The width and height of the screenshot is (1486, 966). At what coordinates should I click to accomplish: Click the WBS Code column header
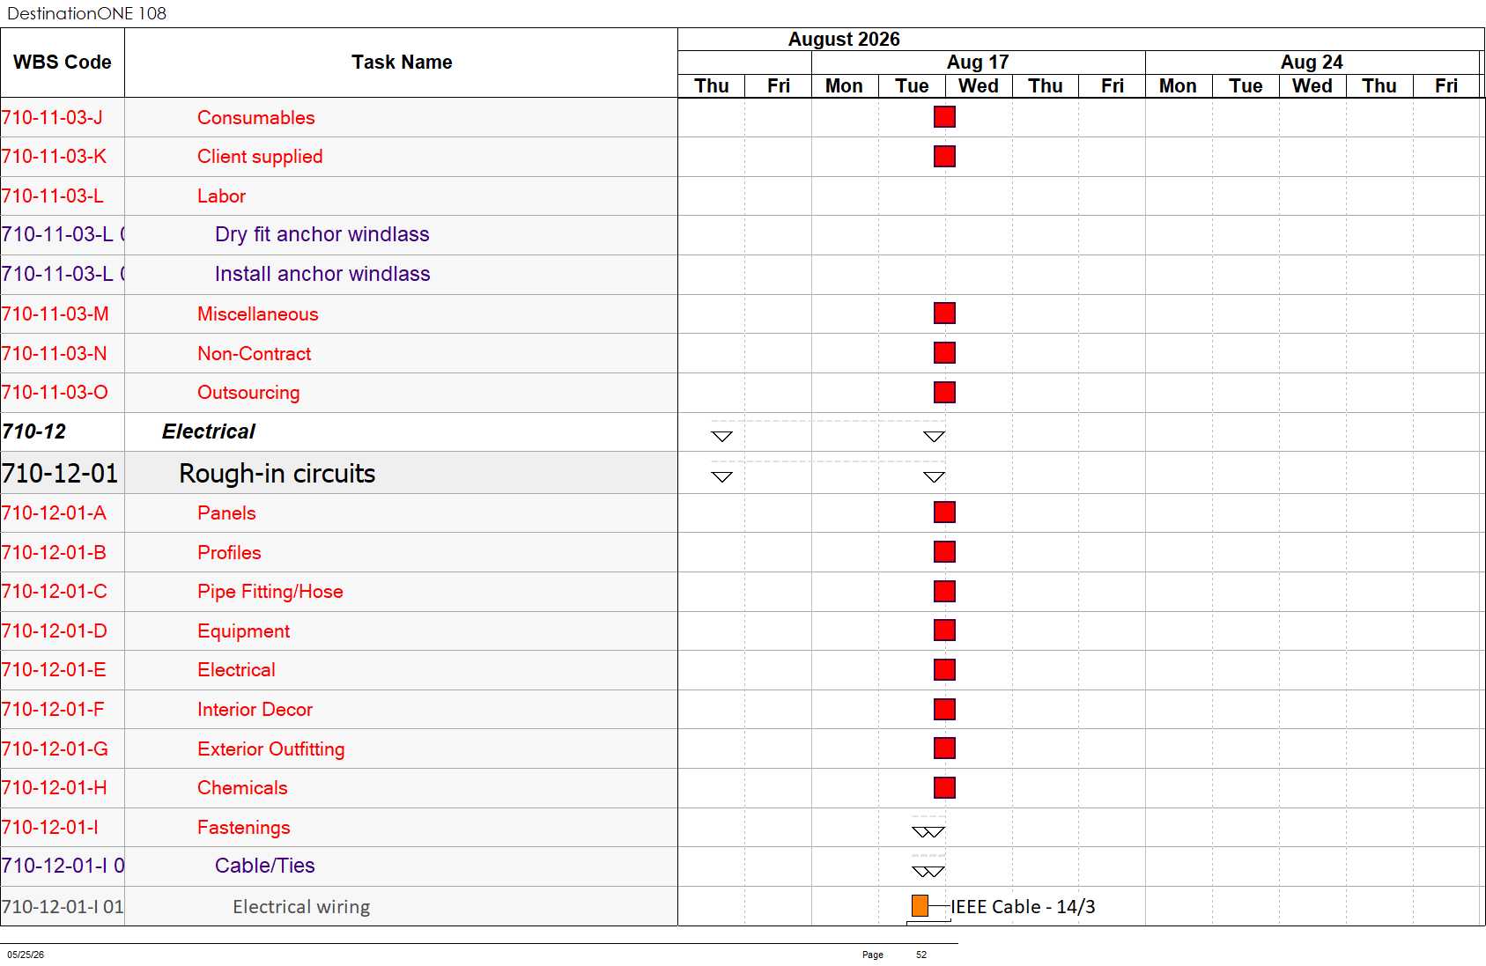click(63, 63)
